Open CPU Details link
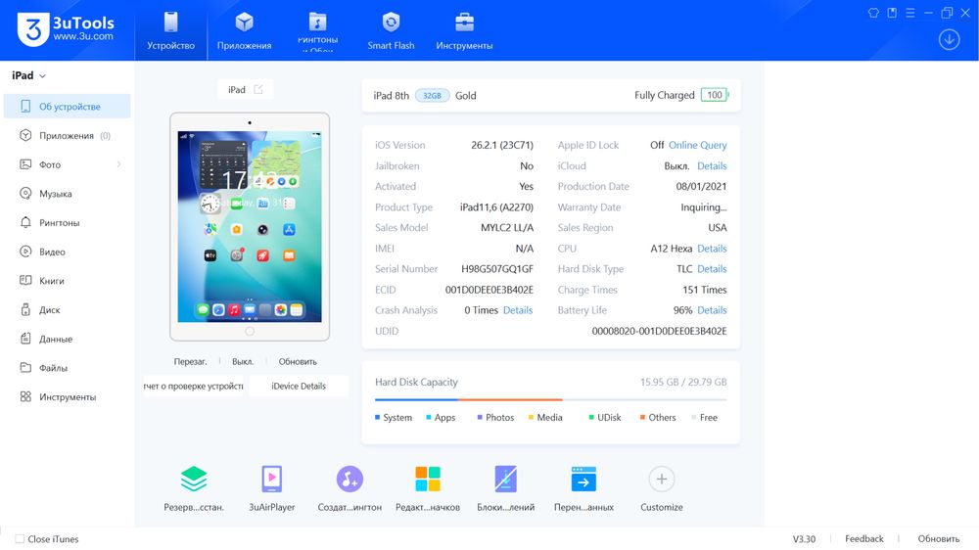Image resolution: width=979 pixels, height=550 pixels. click(712, 249)
